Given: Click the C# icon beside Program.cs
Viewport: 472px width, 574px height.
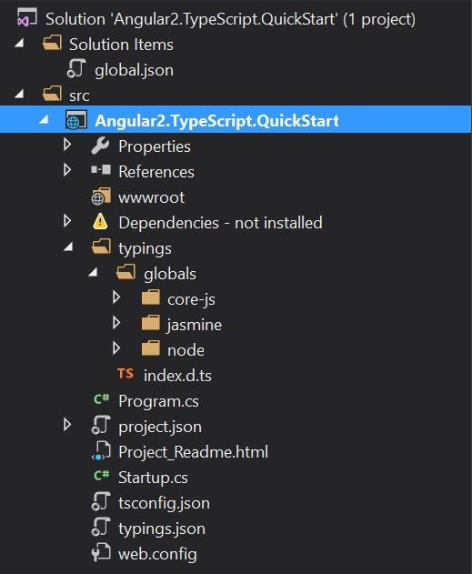Looking at the screenshot, I should tap(101, 399).
